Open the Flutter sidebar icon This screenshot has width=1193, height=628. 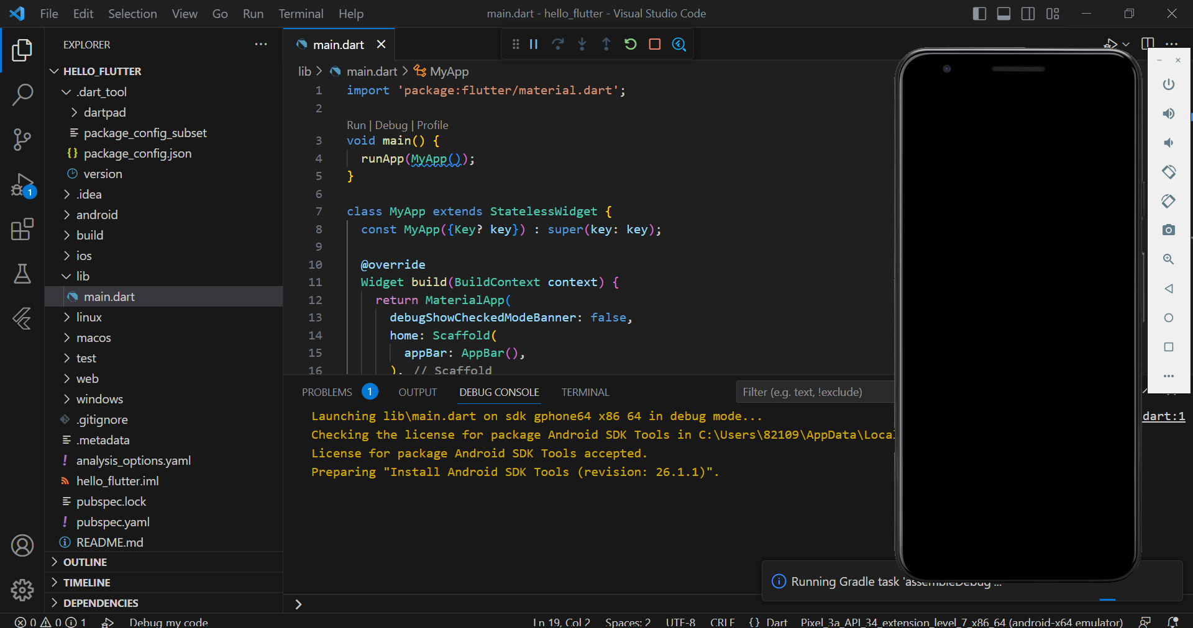point(22,318)
